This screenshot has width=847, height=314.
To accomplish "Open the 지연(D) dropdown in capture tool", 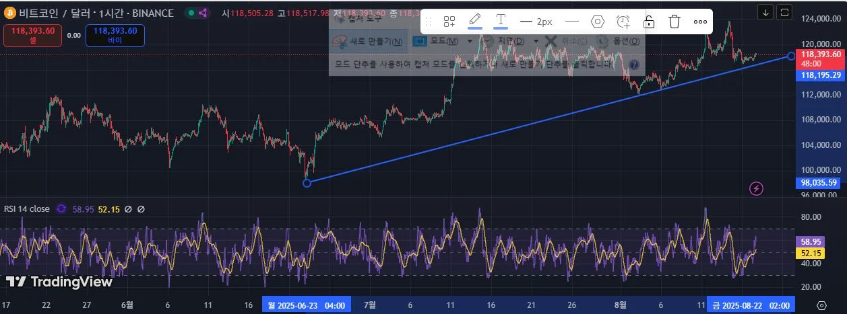I will coord(511,42).
